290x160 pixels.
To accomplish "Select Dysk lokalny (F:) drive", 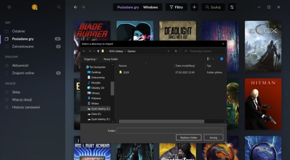I will (x=99, y=119).
